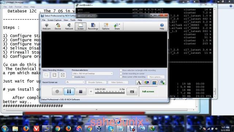This screenshot has height=132, width=234.
Task: Choose the rectangle selection recording icon
Action: tap(46, 75)
